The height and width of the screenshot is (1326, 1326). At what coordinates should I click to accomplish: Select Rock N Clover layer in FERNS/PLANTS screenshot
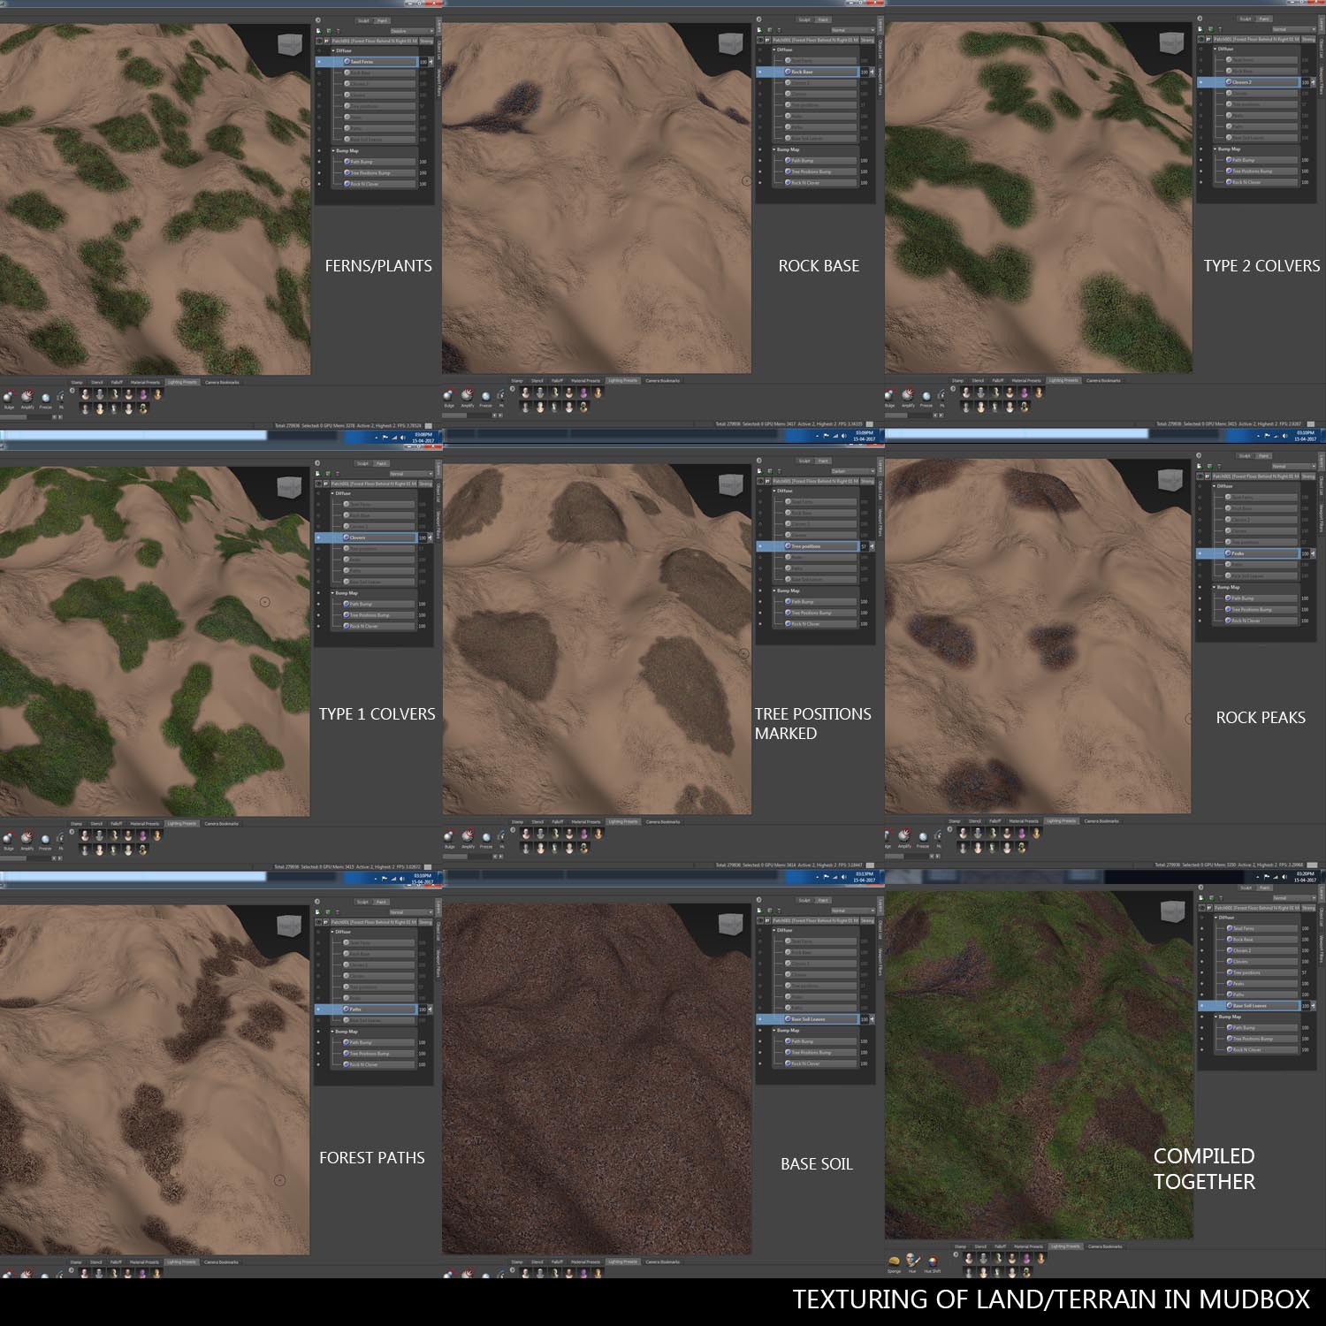point(379,184)
